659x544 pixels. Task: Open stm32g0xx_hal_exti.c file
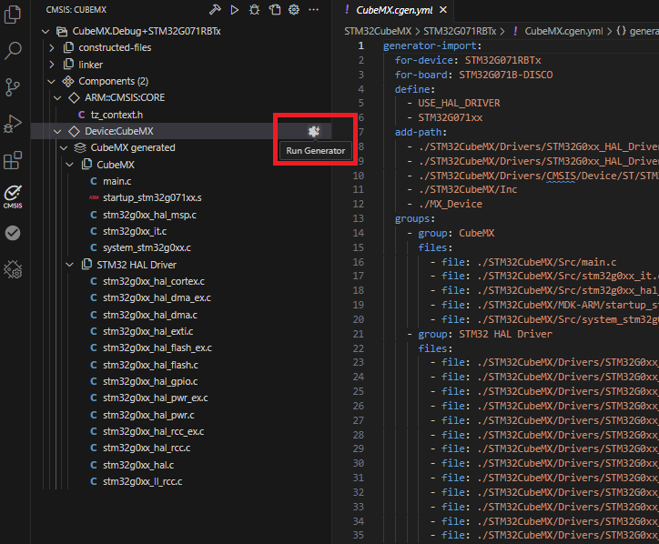[148, 331]
